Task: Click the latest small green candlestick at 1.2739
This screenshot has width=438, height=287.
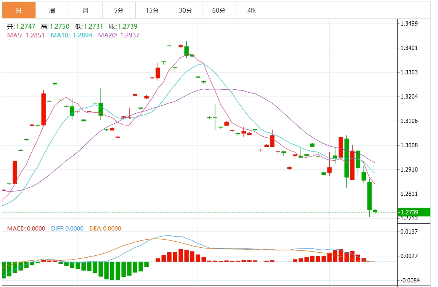Action: (375, 211)
